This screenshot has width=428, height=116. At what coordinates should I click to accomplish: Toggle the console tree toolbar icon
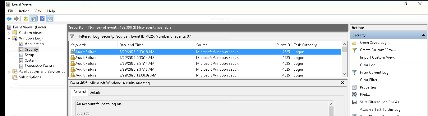point(33,19)
